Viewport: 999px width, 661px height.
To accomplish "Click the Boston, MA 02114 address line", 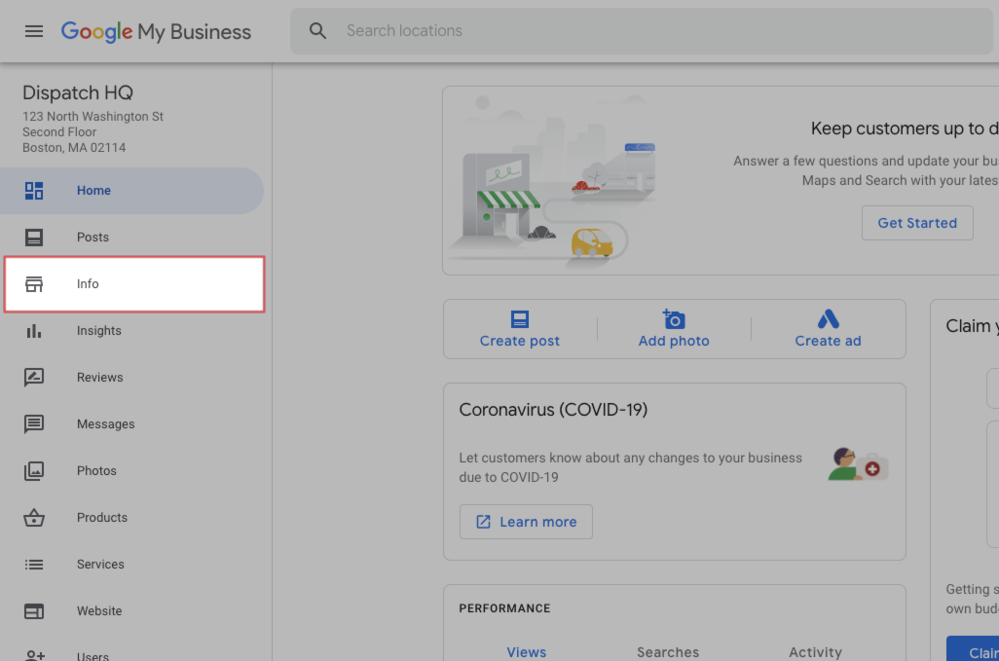I will click(x=74, y=148).
